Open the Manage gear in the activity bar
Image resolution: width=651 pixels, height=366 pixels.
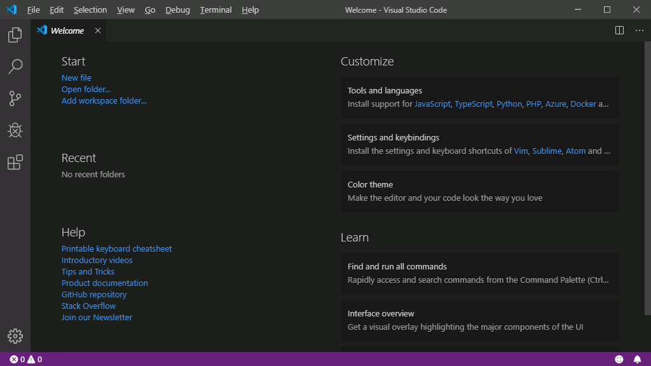[15, 336]
